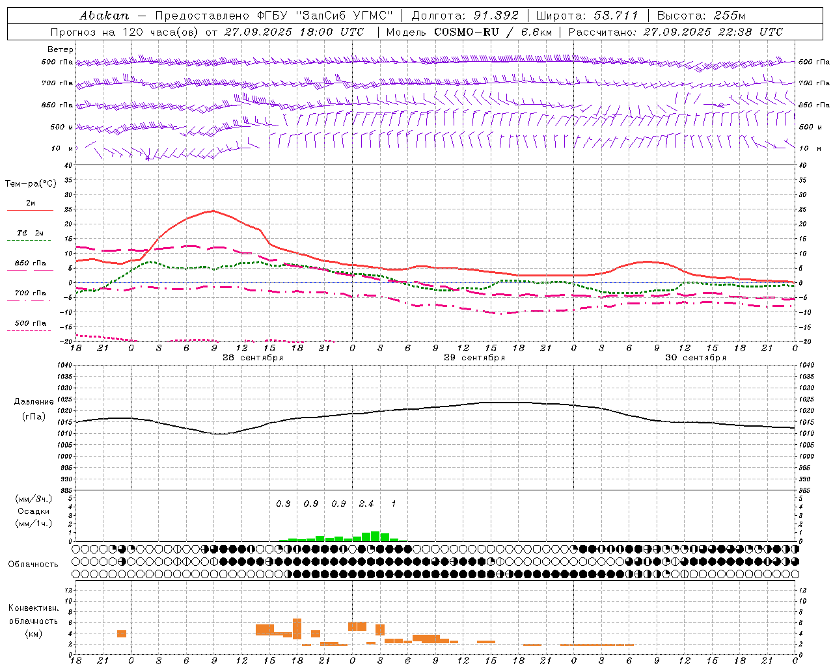Click the 30 сентября date label
The width and height of the screenshot is (833, 666).
pyautogui.click(x=696, y=358)
